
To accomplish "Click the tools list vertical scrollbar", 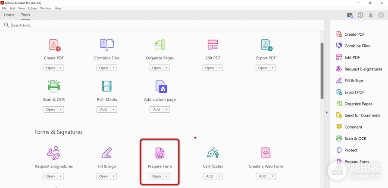I will tap(322, 71).
